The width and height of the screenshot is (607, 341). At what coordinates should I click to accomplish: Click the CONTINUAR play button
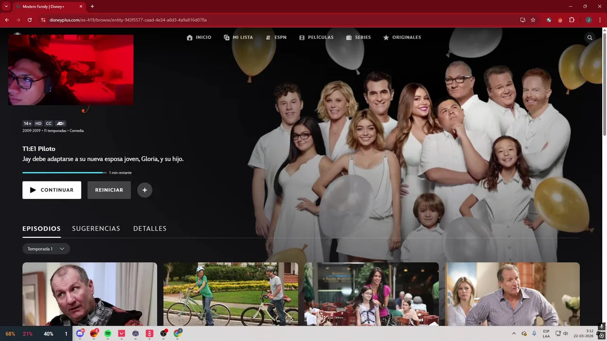click(x=52, y=190)
